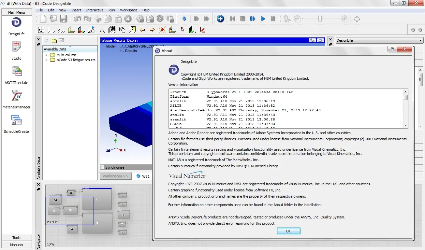
Task: Open the ASCIITranslate tool
Action: 16,75
